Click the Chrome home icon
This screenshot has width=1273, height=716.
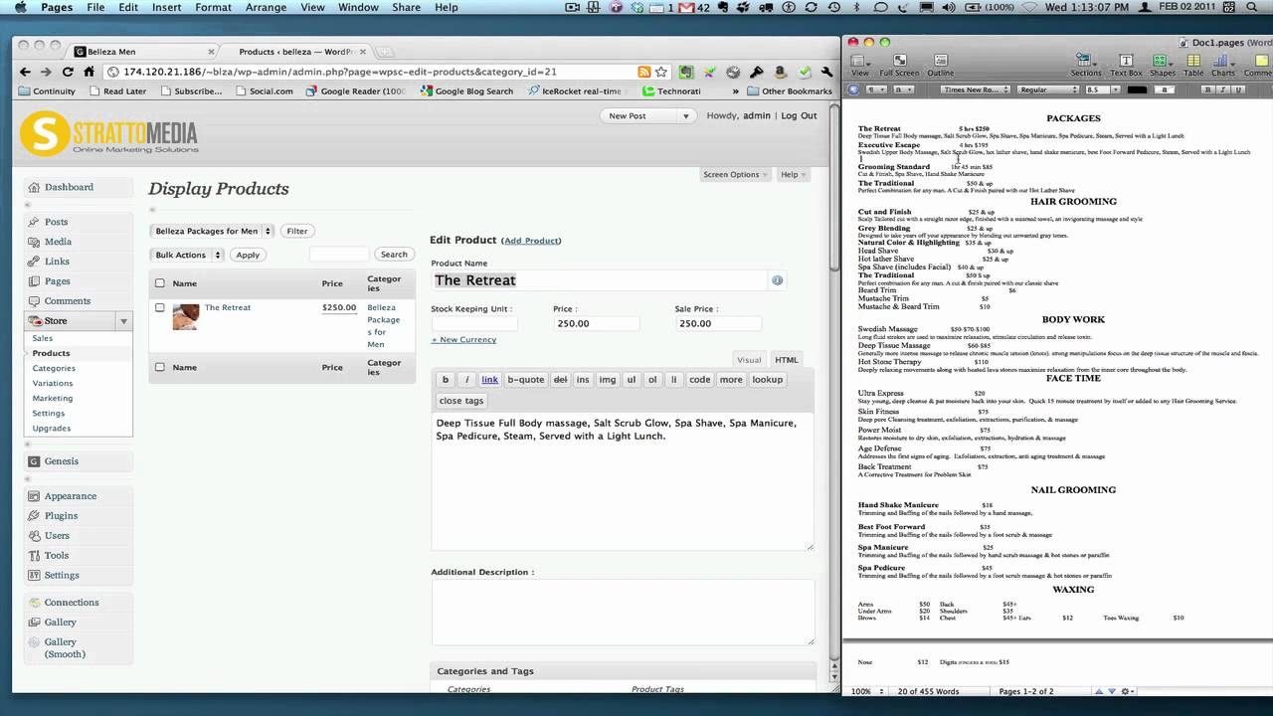click(x=89, y=72)
